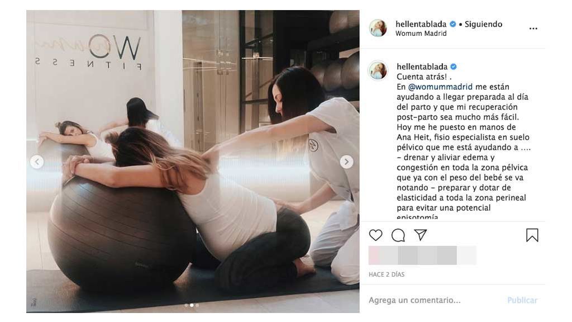Click verified badge next to header username

tap(452, 24)
